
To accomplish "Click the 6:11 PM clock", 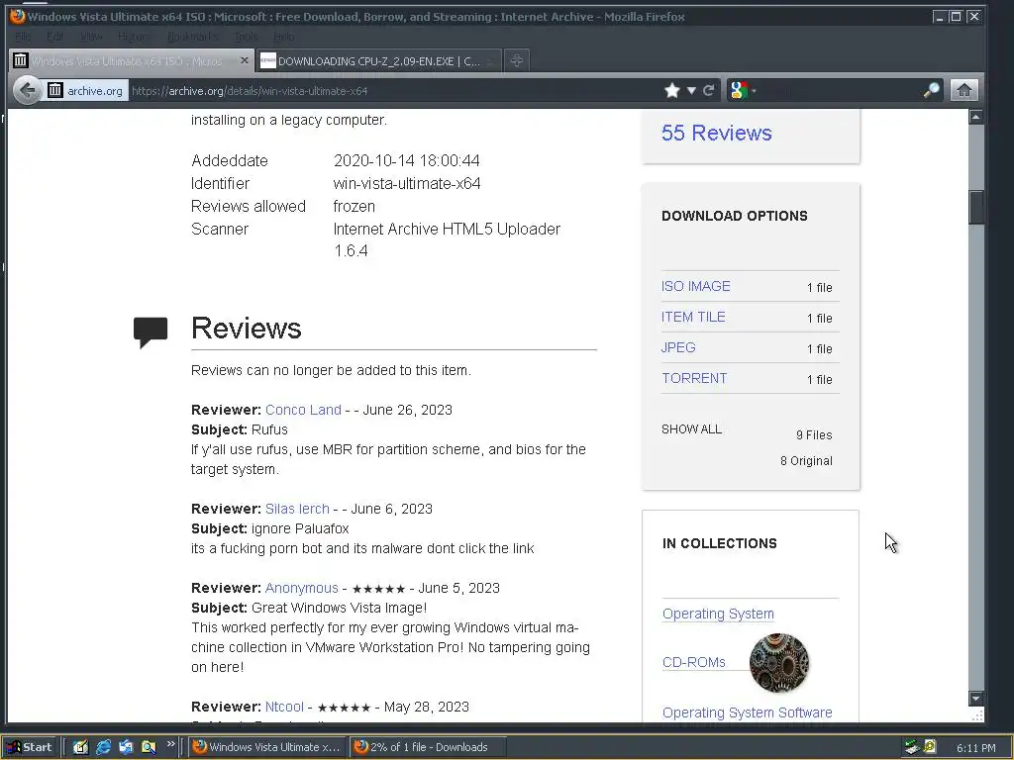I will 975,748.
